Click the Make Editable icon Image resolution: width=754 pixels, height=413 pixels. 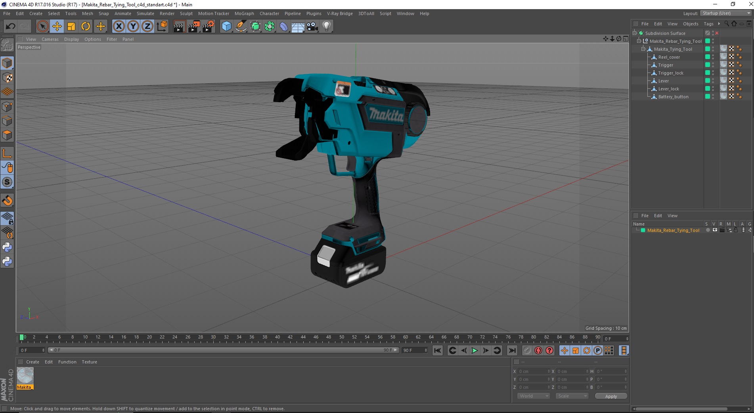point(7,46)
